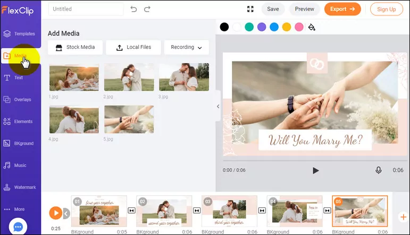Image resolution: width=410 pixels, height=235 pixels.
Task: Select storyboard scene 03
Action: pyautogui.click(x=229, y=211)
